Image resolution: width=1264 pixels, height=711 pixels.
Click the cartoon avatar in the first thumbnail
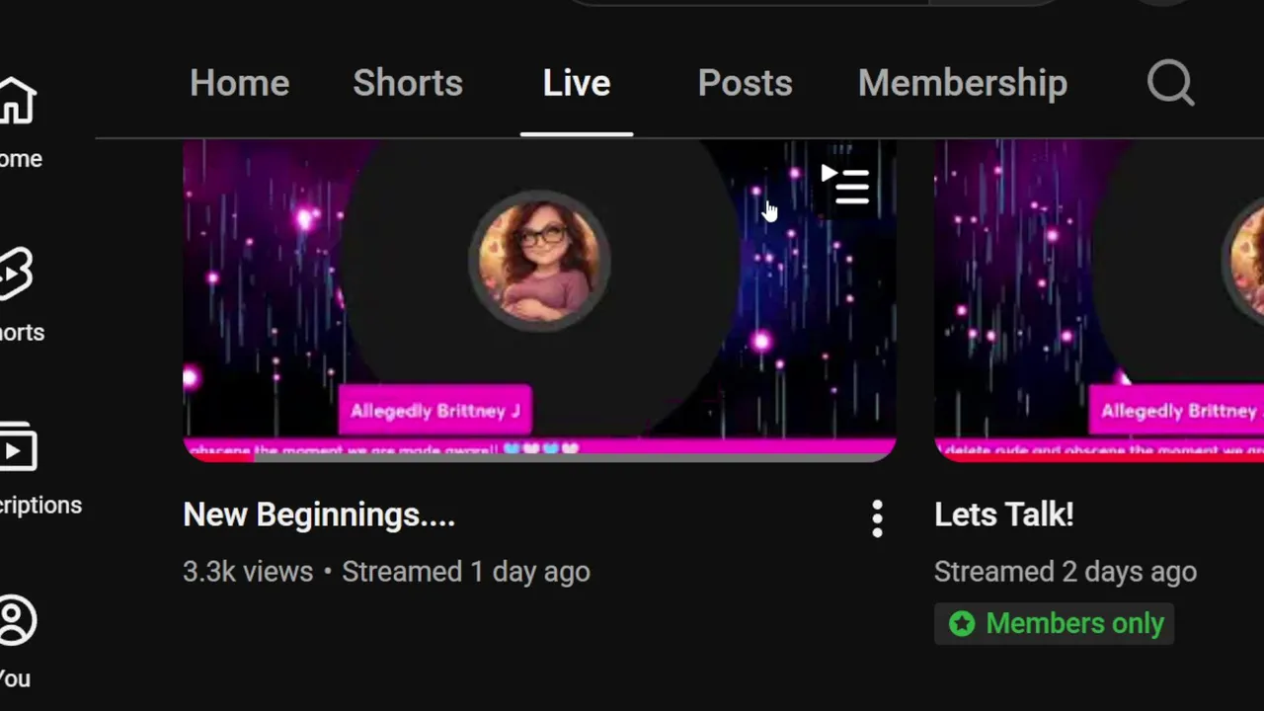(x=539, y=261)
